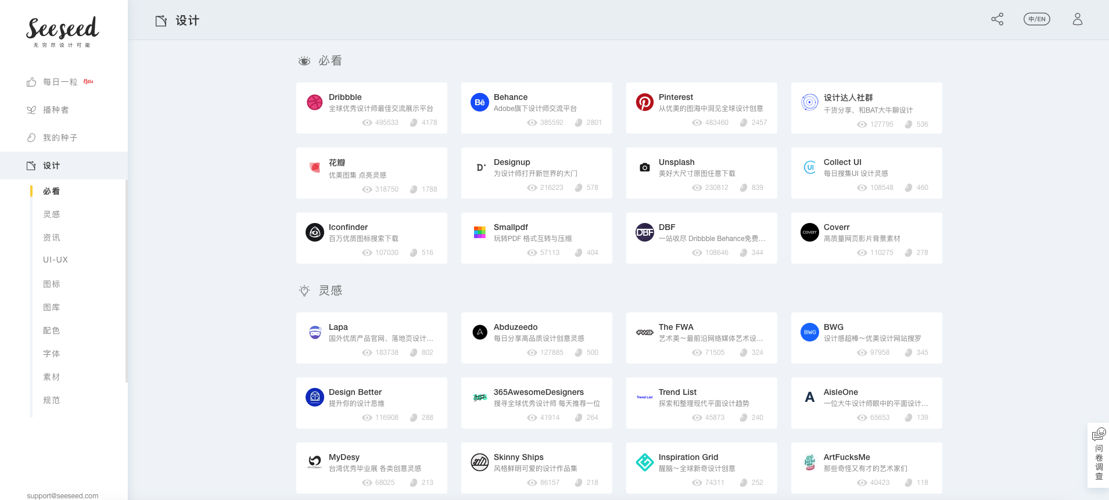The height and width of the screenshot is (500, 1109).
Task: Click the DBF logo icon
Action: pos(645,232)
